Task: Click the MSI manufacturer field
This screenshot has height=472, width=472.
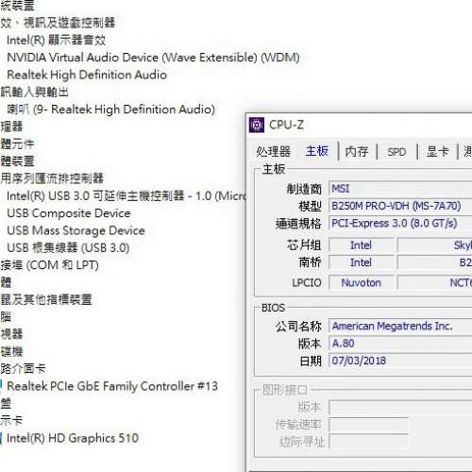Action: click(400, 189)
